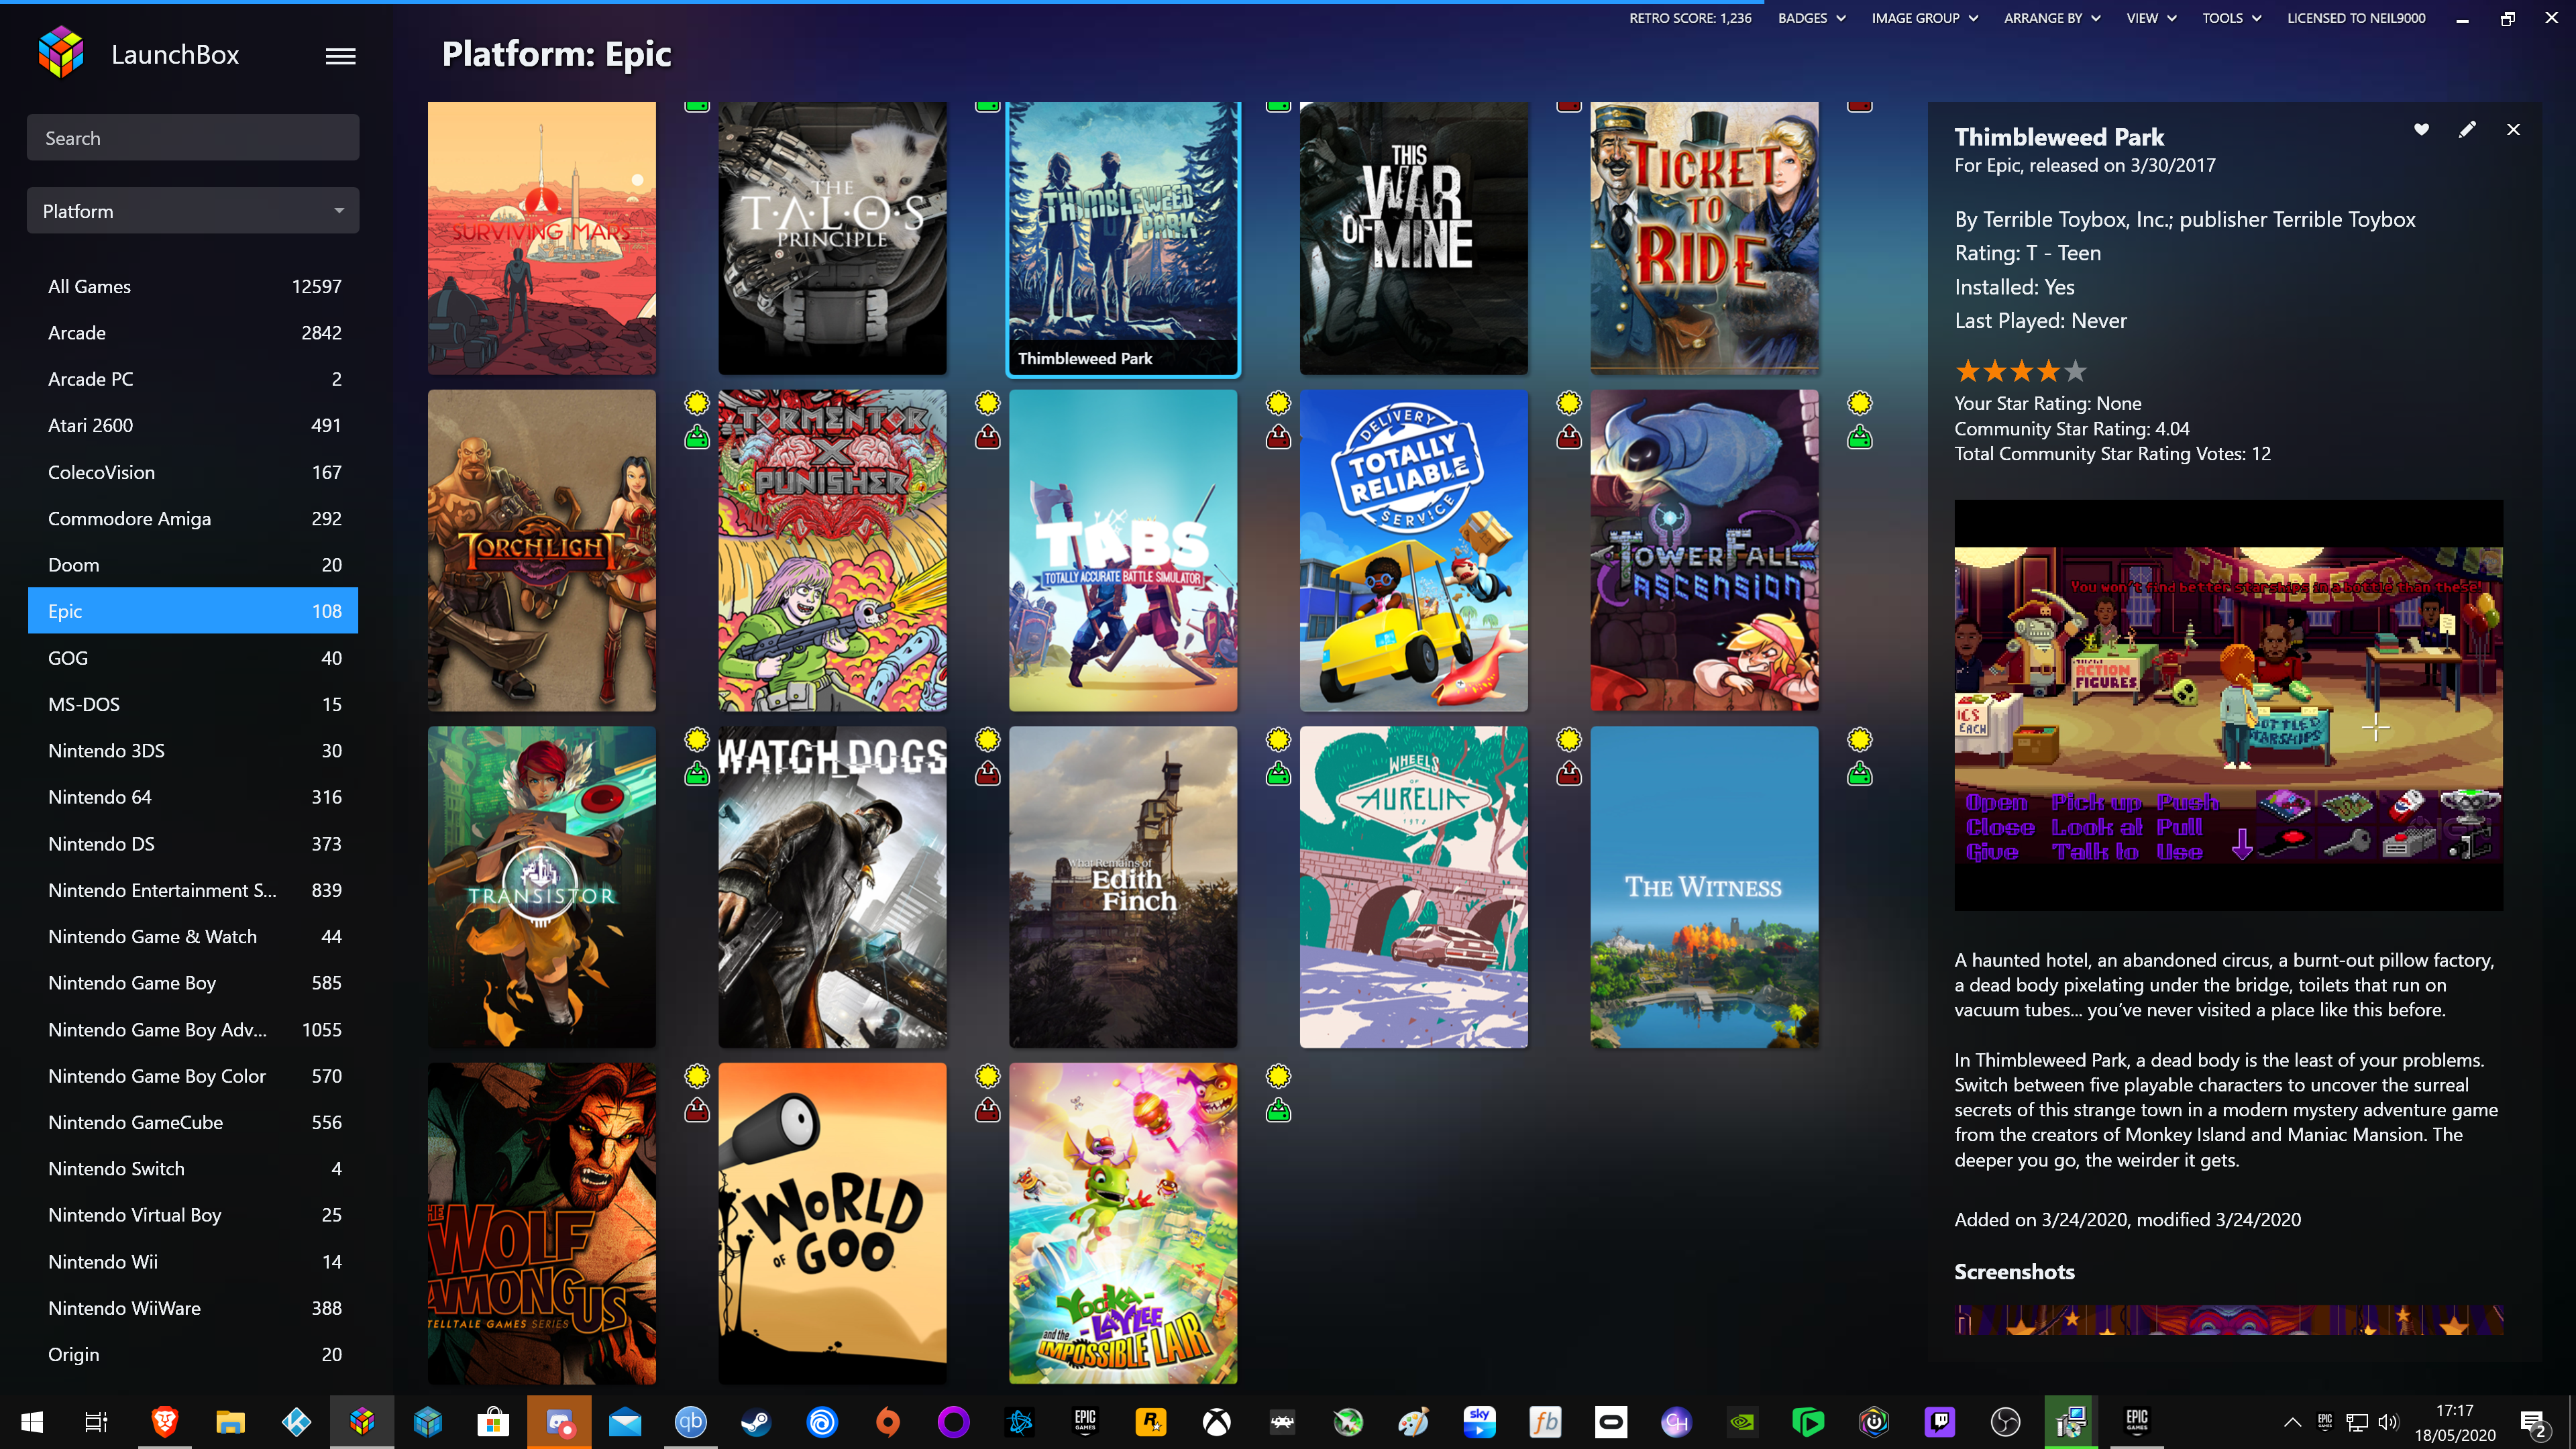This screenshot has width=2576, height=1449.
Task: Select All Games in the platform list
Action: point(193,287)
